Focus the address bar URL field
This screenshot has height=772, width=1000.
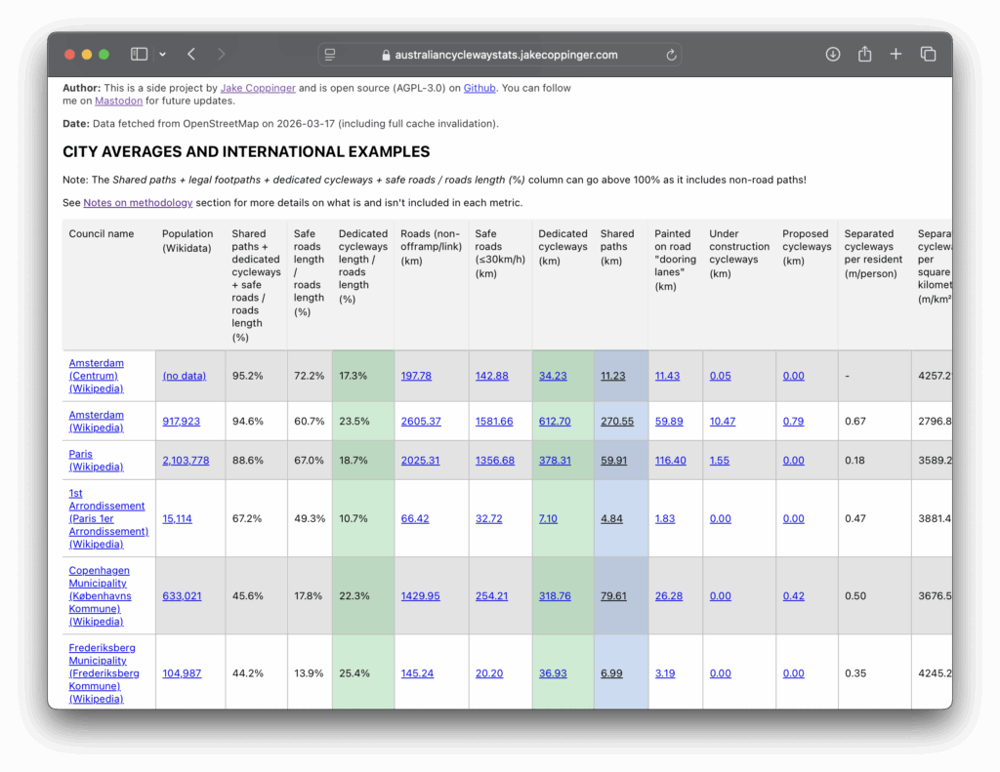(498, 55)
